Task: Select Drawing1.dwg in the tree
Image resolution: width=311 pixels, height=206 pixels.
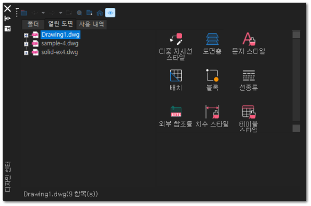Action: [60, 35]
